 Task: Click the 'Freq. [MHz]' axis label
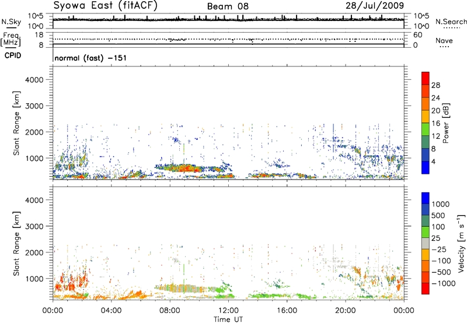[x=11, y=39]
